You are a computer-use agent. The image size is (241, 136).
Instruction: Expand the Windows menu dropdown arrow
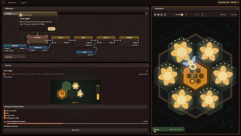18,3
